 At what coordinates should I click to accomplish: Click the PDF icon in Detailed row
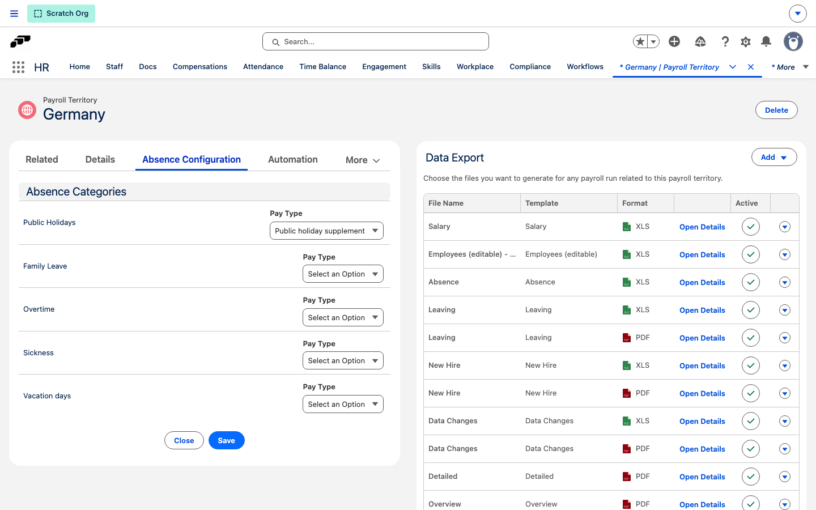[627, 477]
